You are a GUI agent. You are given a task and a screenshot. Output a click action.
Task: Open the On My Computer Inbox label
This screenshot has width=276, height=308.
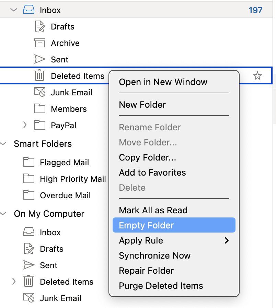(50, 233)
